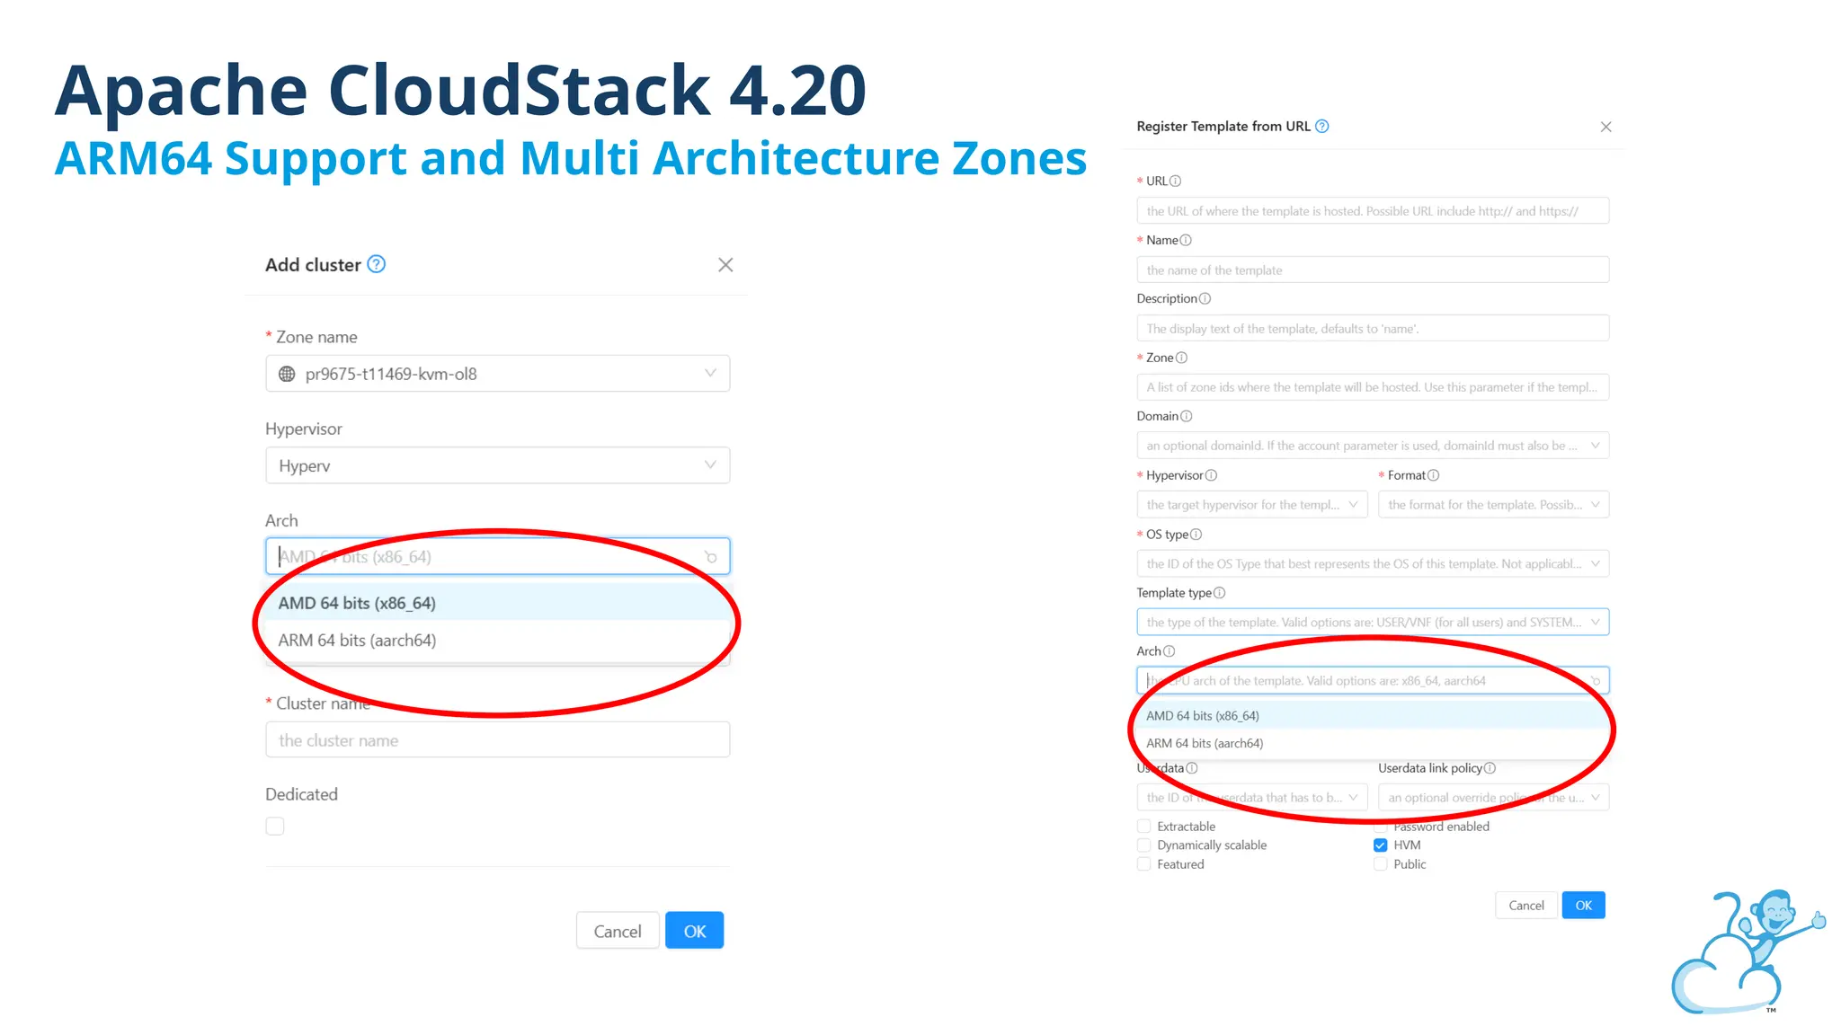Show info tooltip for Format field
The height and width of the screenshot is (1035, 1841).
[1433, 475]
